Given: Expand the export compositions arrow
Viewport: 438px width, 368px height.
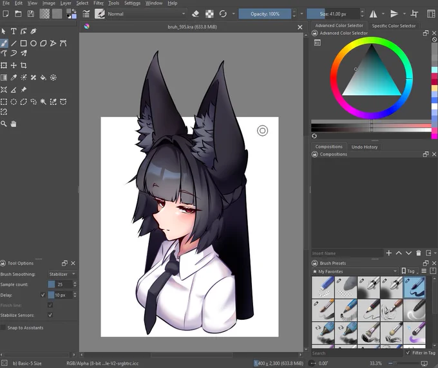Looking at the screenshot, I should point(435,253).
